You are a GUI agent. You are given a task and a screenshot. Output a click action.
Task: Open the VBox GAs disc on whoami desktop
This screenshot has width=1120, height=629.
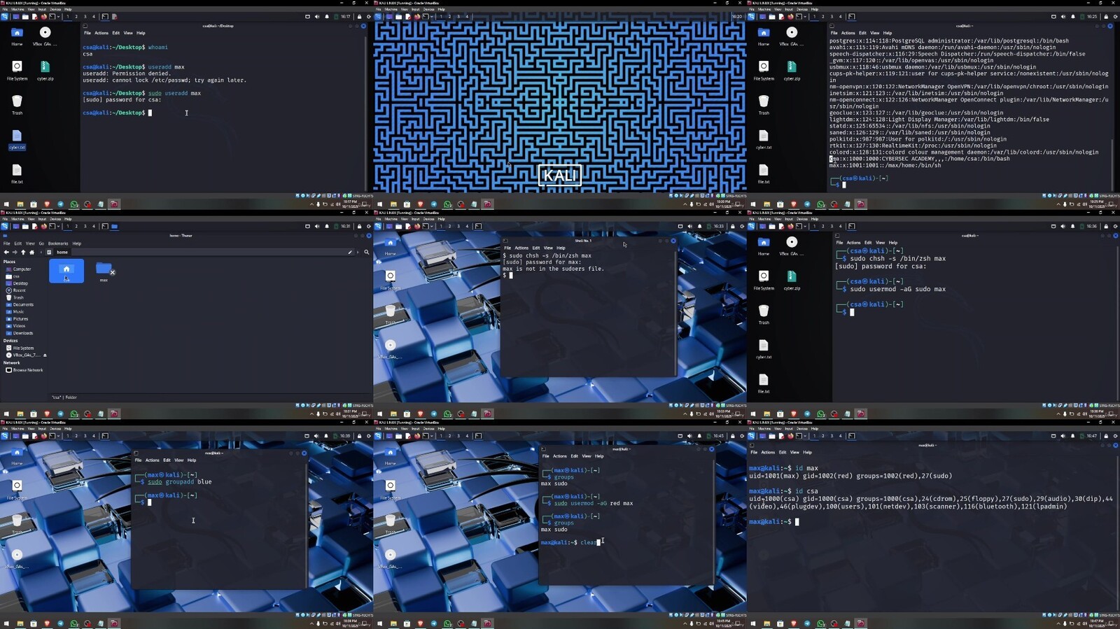coord(45,36)
